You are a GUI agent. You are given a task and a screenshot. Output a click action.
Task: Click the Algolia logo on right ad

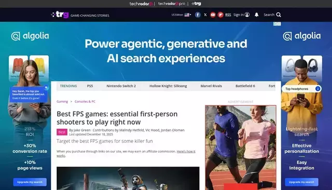(x=302, y=36)
